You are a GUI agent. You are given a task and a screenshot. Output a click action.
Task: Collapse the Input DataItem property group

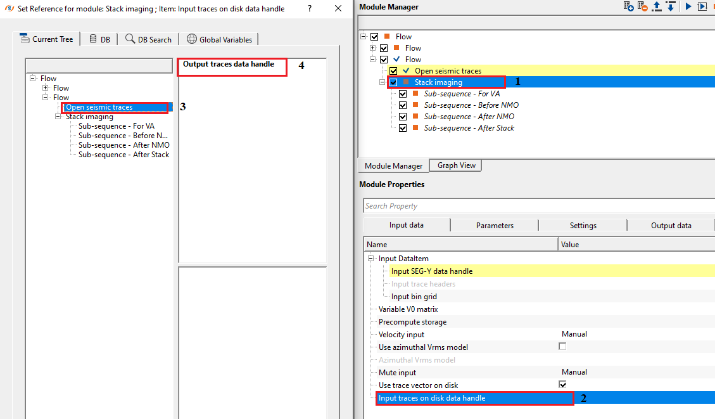click(x=370, y=259)
